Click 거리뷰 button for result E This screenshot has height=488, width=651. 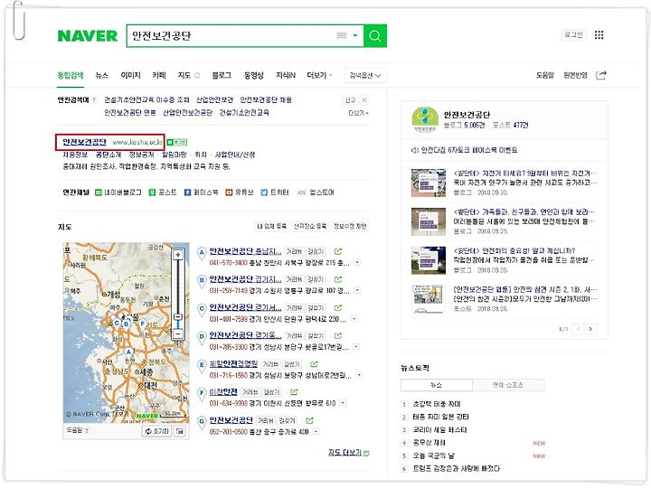[x=270, y=364]
